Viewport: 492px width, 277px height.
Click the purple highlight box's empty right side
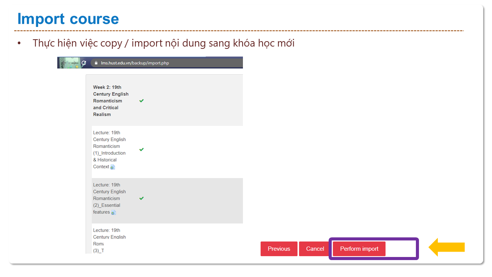(x=401, y=249)
